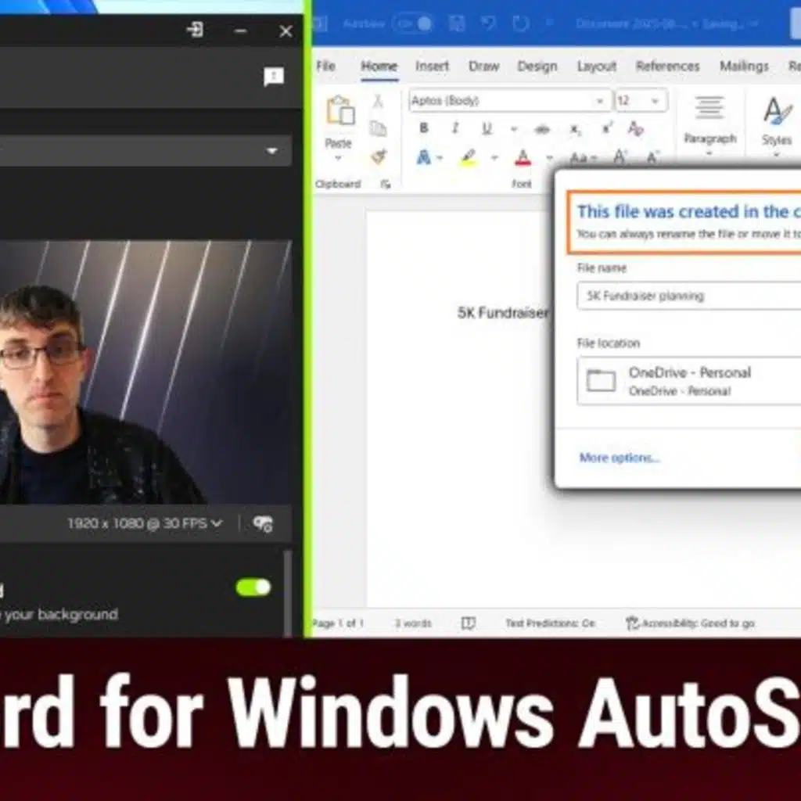Select the OneDrive - Personal file location
Screen dimensions: 801x801
pos(688,380)
